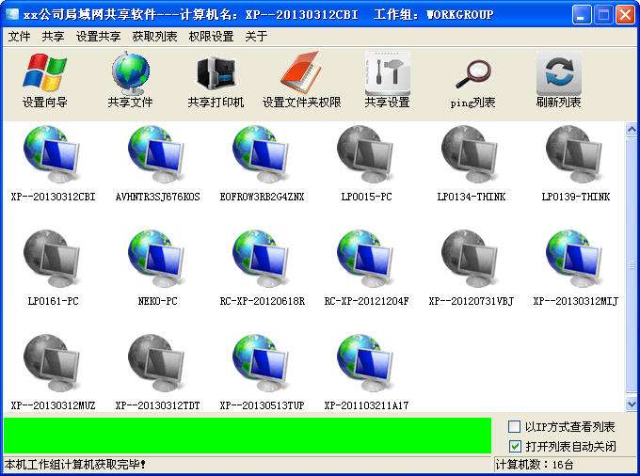Select offline computer LP0161-PC

click(53, 268)
